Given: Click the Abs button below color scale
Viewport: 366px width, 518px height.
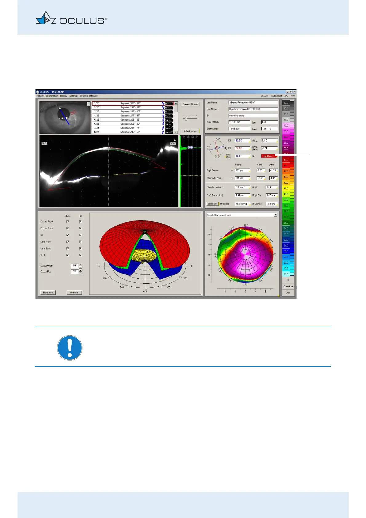Looking at the screenshot, I should pos(288,293).
